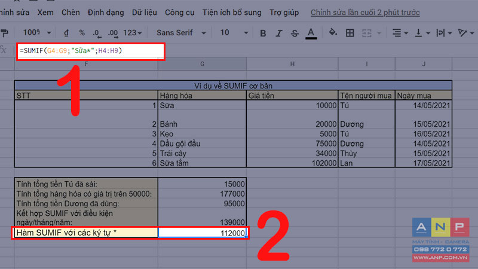Select column I header

tap(366, 64)
